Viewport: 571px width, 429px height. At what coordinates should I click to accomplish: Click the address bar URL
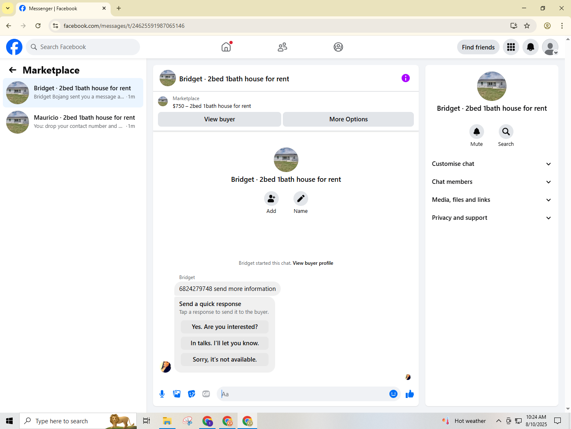pos(124,26)
